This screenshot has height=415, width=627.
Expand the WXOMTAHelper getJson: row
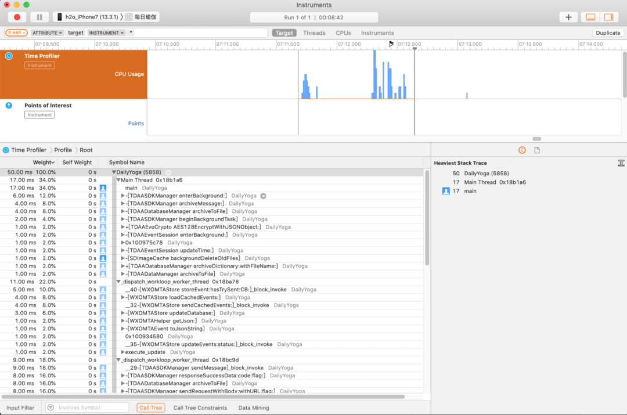(x=122, y=321)
